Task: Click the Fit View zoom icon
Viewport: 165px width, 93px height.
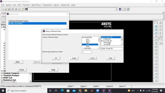Action: (156, 53)
